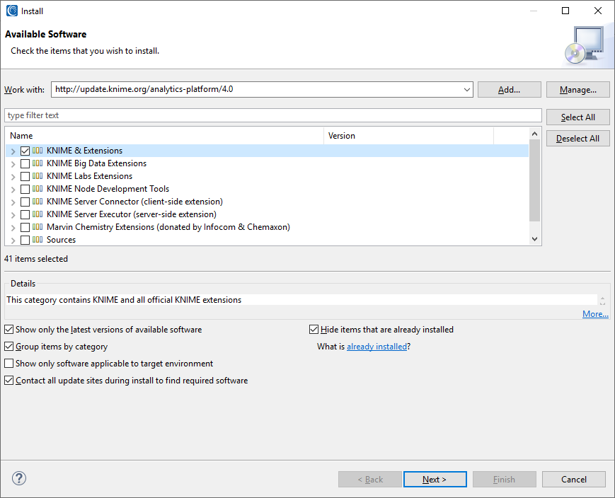Expand KNIME Server Connector node
The height and width of the screenshot is (498, 615).
tap(13, 202)
